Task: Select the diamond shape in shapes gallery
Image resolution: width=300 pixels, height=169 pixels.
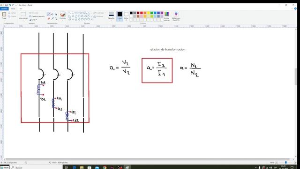Action: pos(73,16)
